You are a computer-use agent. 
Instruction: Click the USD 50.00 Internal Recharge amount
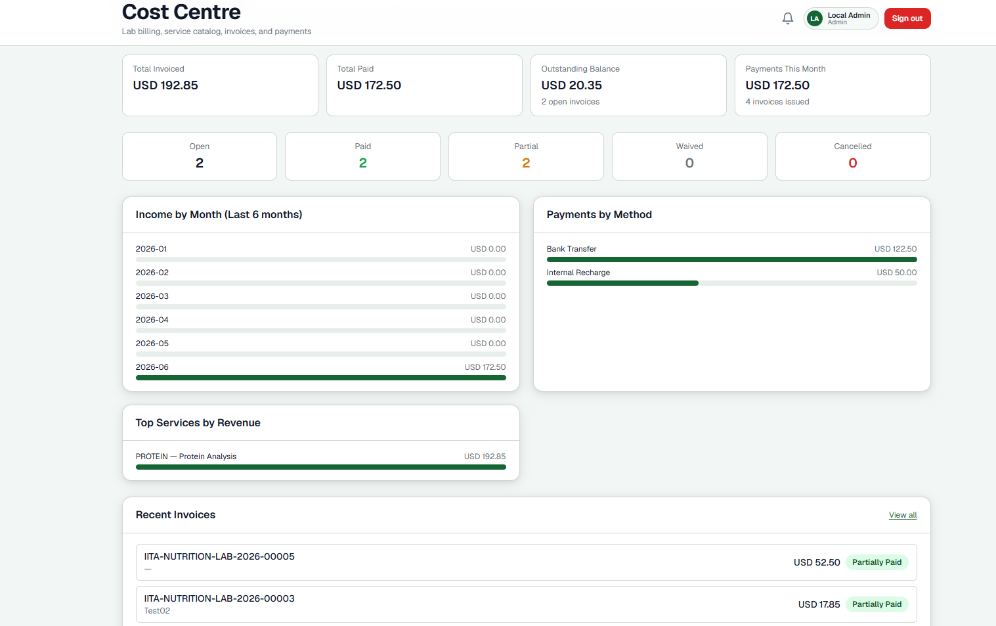click(x=897, y=273)
